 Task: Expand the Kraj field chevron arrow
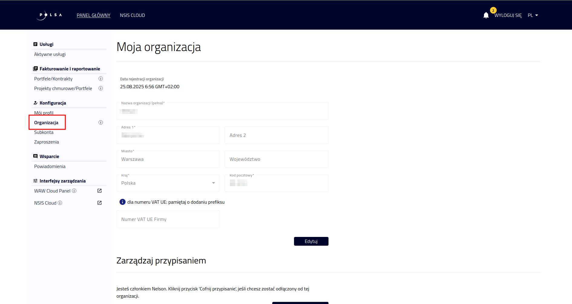(213, 183)
